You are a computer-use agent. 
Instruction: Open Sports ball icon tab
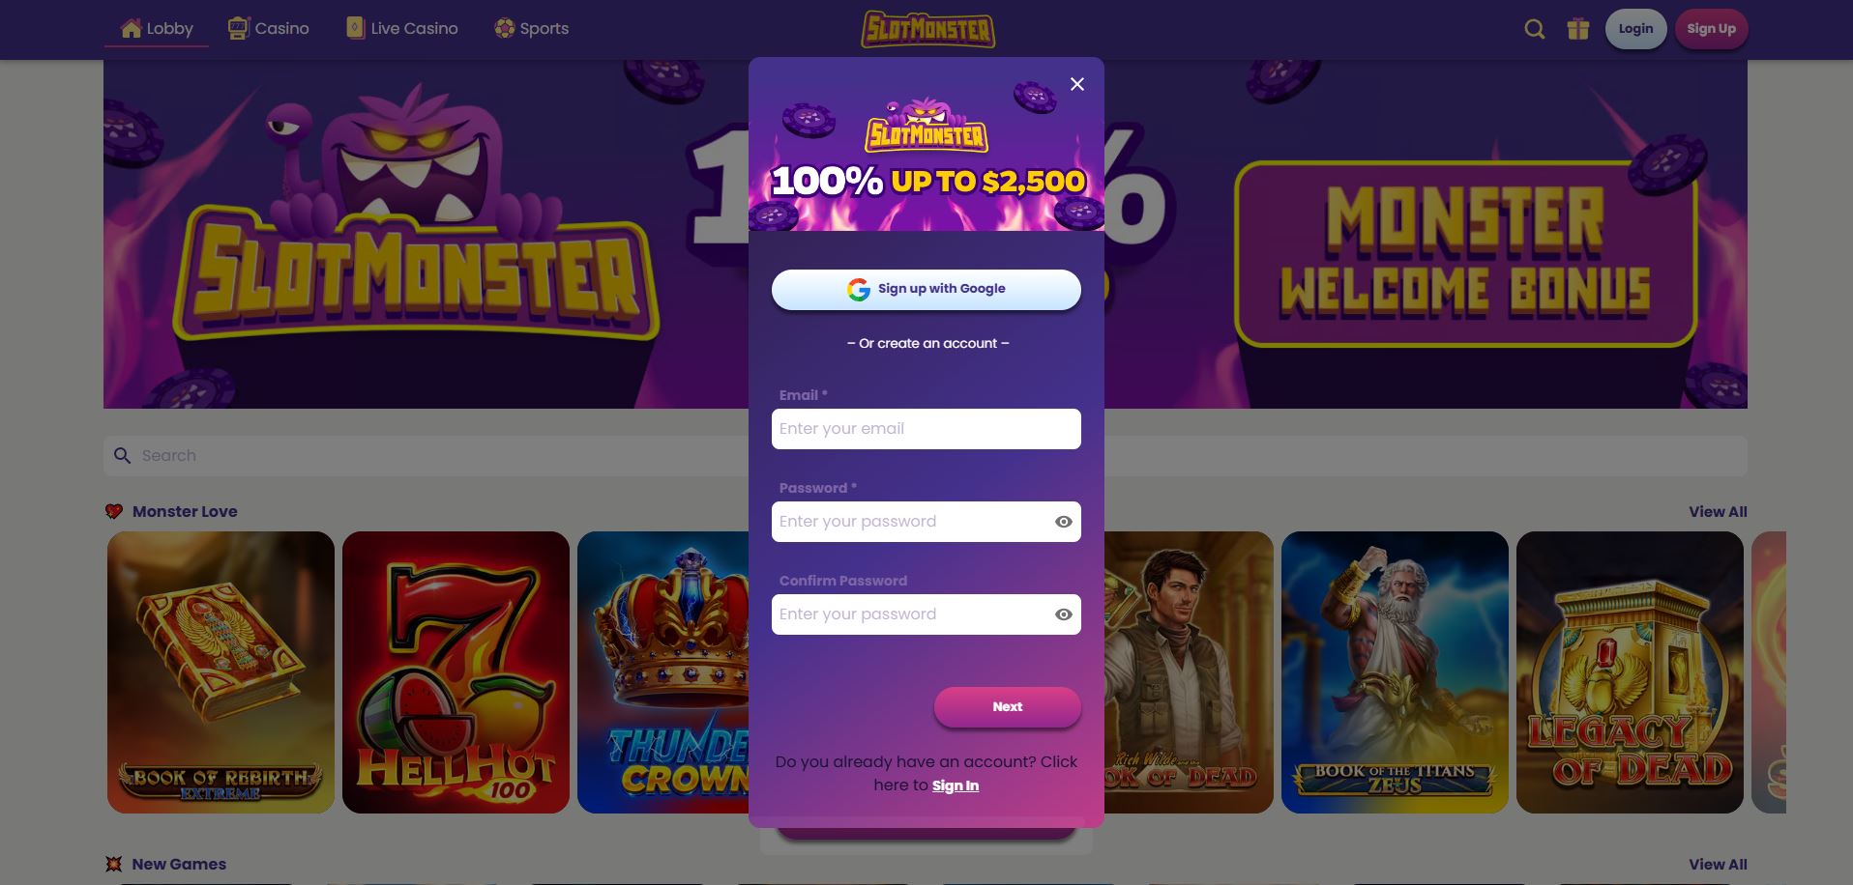531,28
